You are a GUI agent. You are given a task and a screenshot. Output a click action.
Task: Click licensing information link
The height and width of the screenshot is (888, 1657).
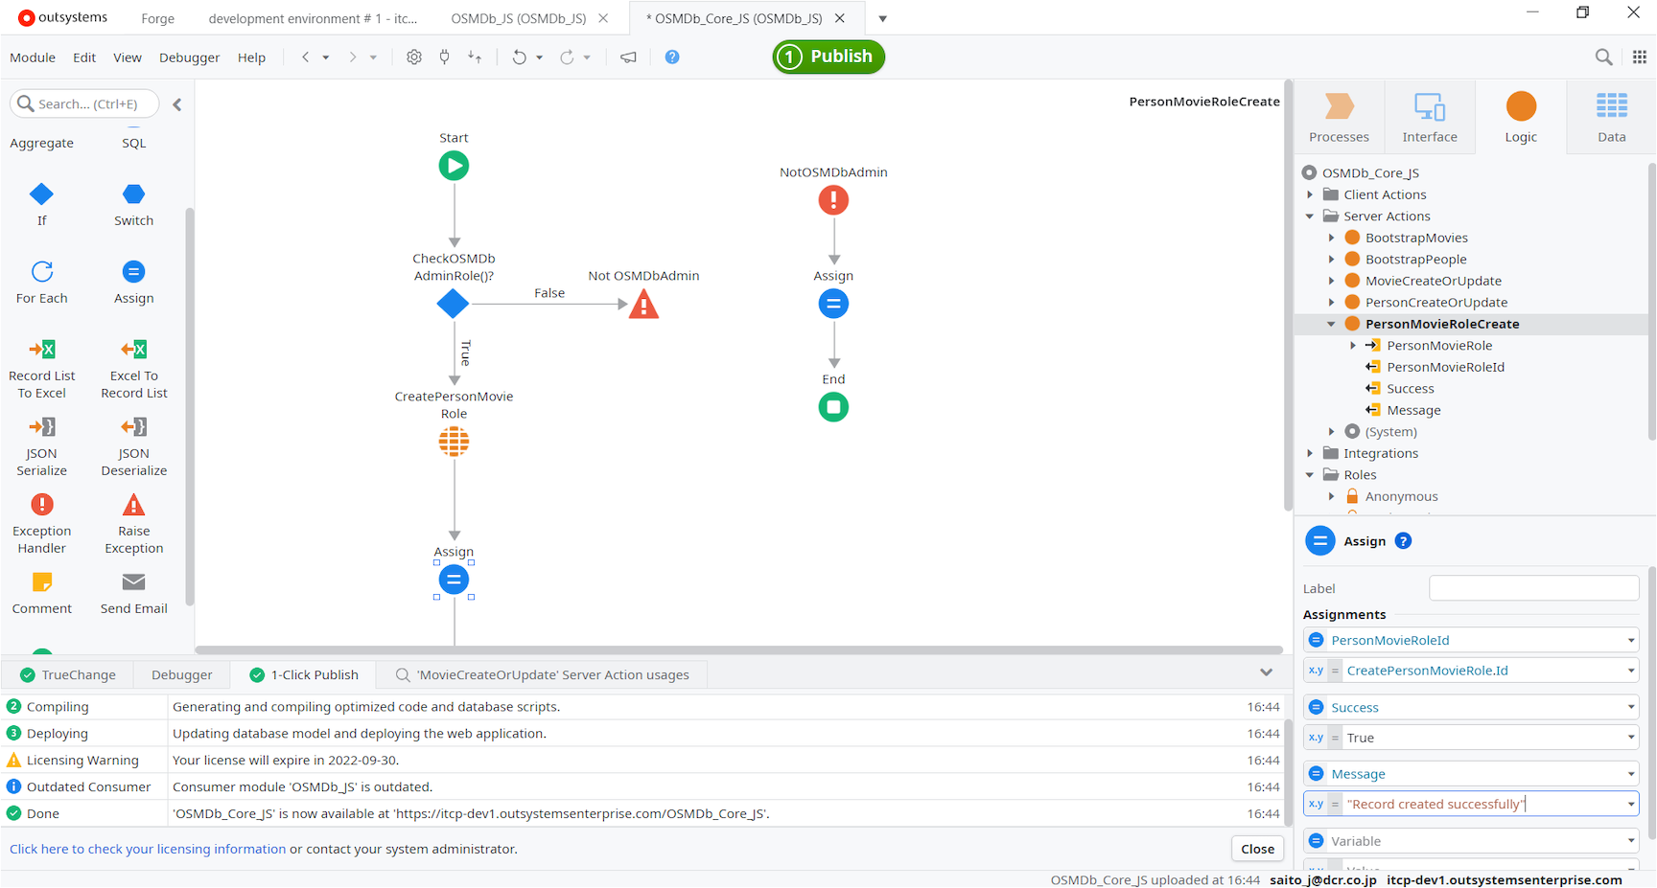[148, 849]
